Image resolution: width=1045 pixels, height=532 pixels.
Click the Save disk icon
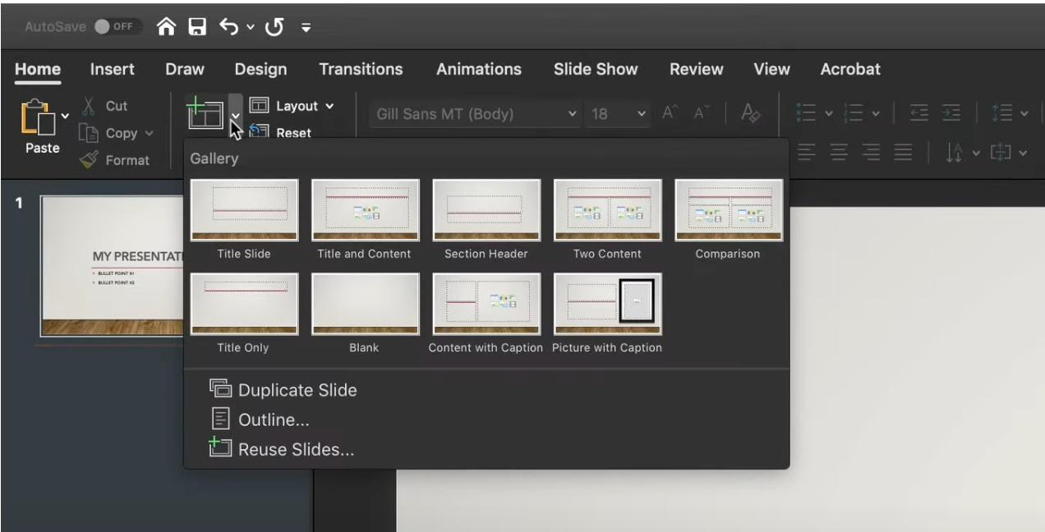[x=197, y=27]
